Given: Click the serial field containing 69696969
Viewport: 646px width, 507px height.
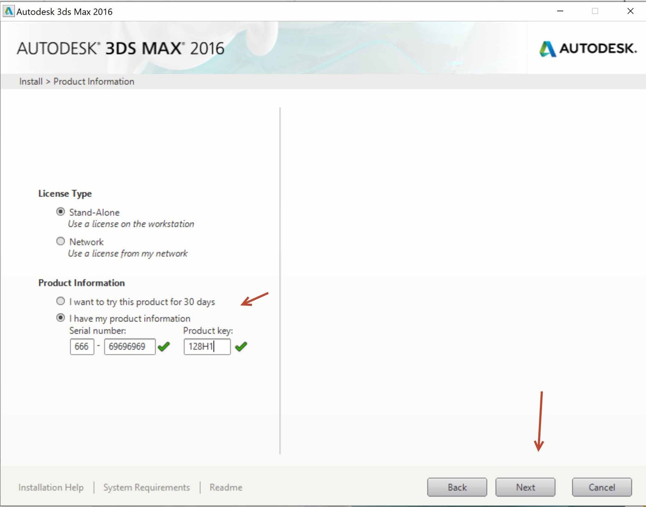Looking at the screenshot, I should pyautogui.click(x=130, y=347).
